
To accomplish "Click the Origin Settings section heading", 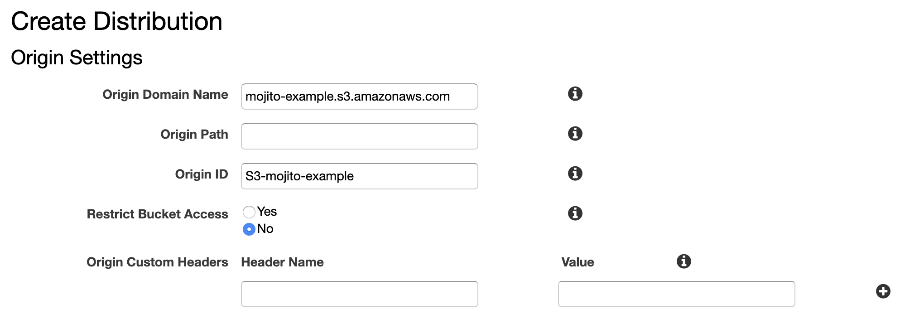I will (x=77, y=57).
